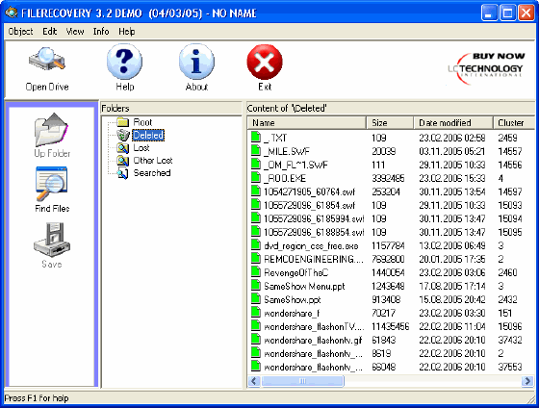Click the scroll right arrow
Image resolution: width=539 pixels, height=408 pixels.
pos(527,381)
